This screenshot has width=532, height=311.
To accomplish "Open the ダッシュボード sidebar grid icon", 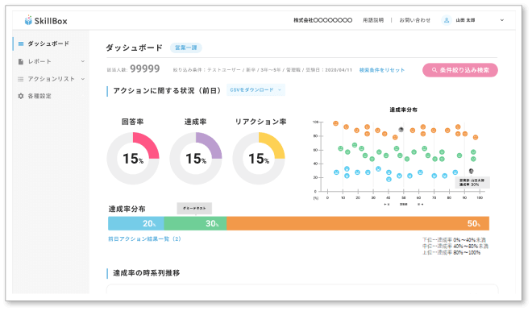I will click(21, 44).
